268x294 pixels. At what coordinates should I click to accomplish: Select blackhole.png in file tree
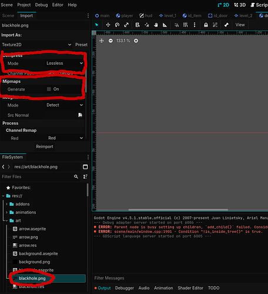32,278
